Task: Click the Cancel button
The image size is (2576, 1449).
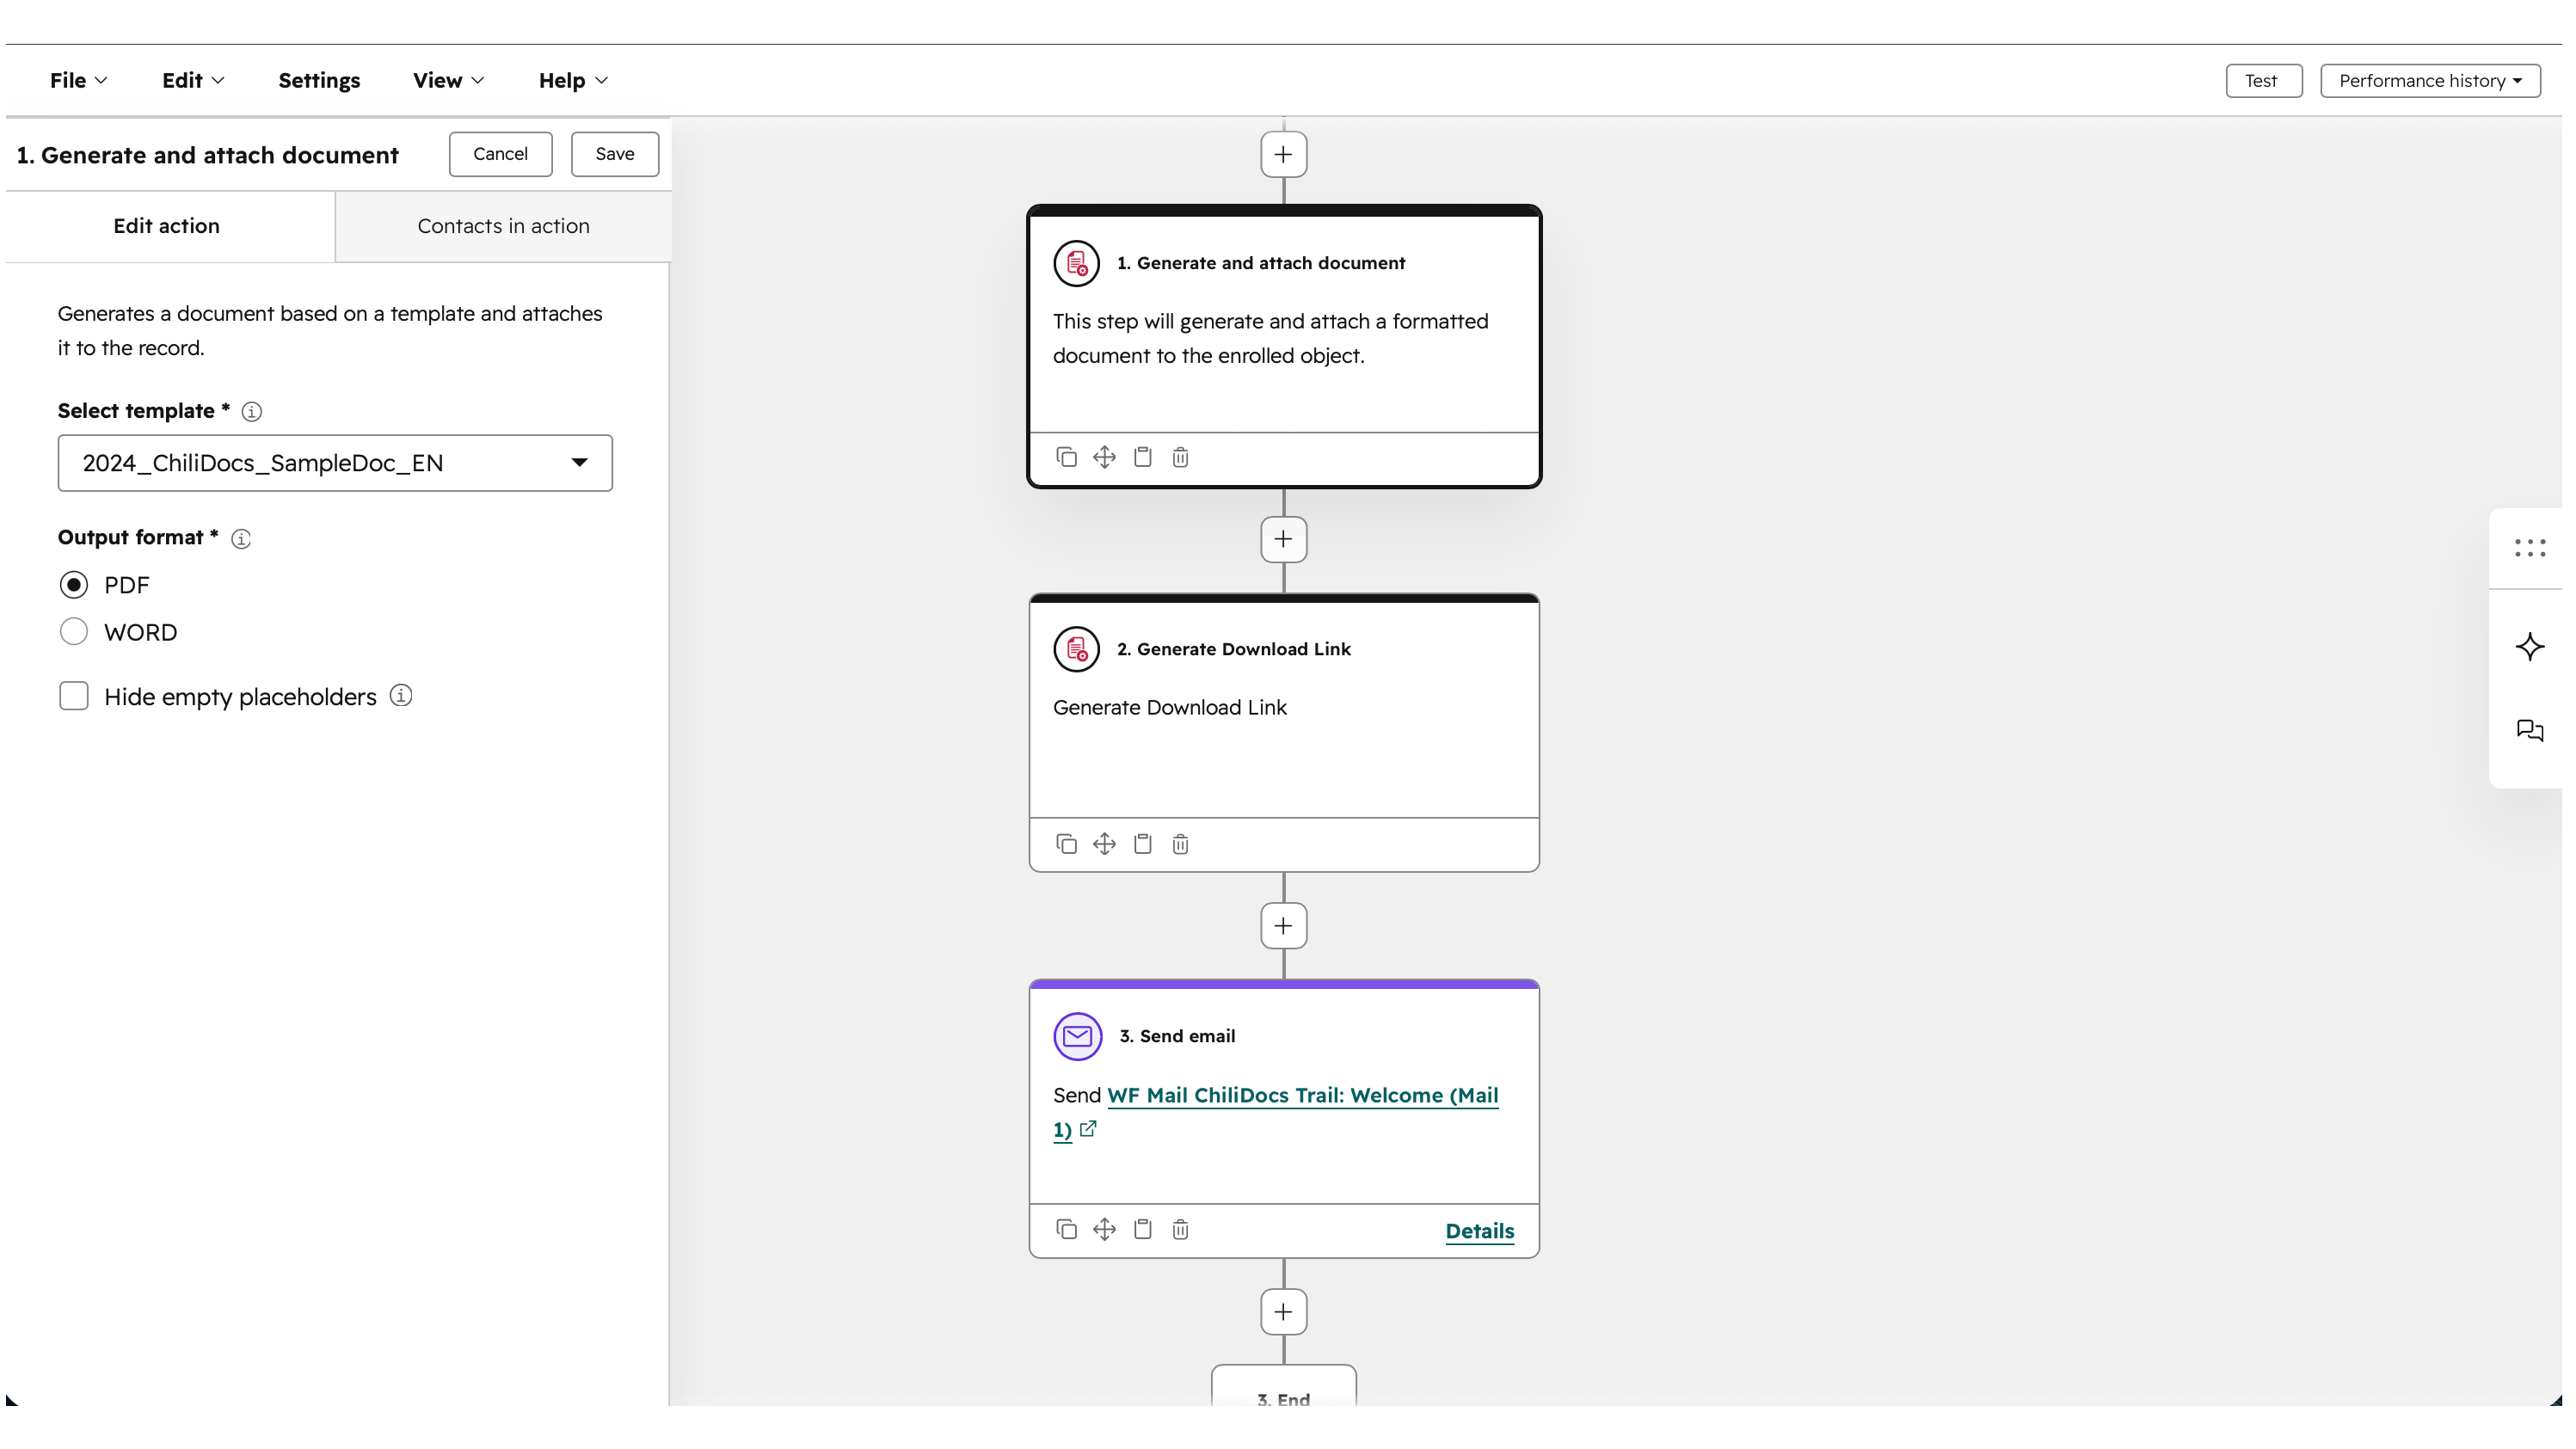Action: [x=500, y=154]
